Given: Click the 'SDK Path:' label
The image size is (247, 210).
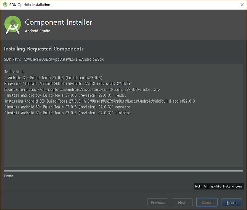Looking at the screenshot, I should tap(12, 59).
